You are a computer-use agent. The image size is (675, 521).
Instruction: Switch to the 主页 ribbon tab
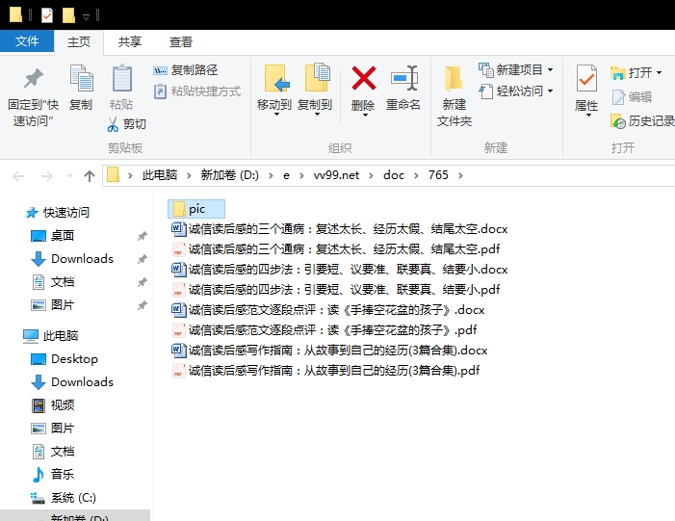[79, 42]
